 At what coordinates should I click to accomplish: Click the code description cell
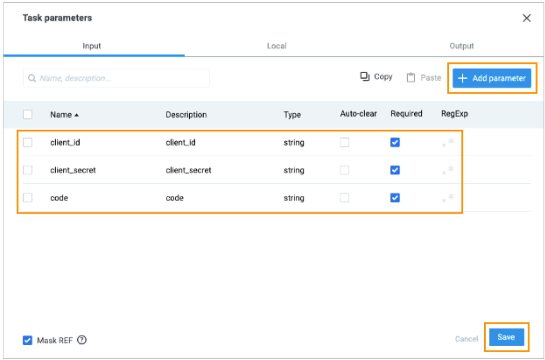point(174,198)
